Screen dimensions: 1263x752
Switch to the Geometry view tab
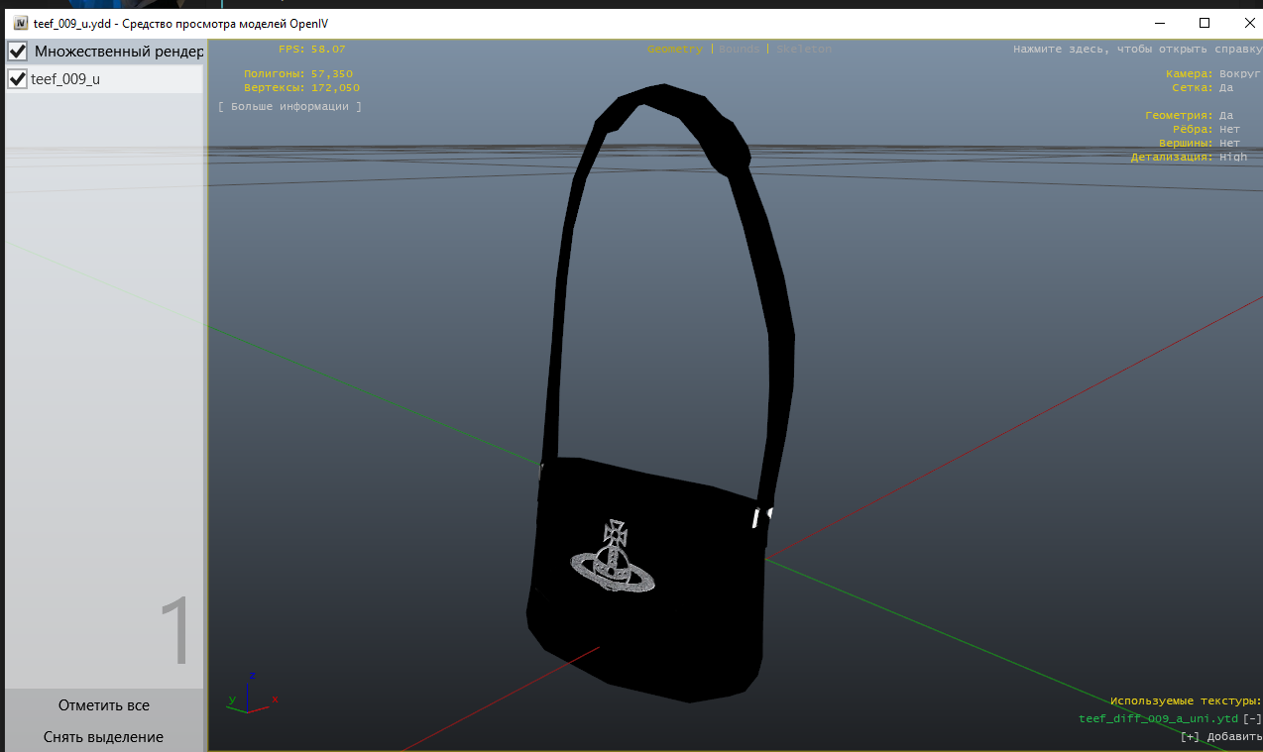(674, 49)
